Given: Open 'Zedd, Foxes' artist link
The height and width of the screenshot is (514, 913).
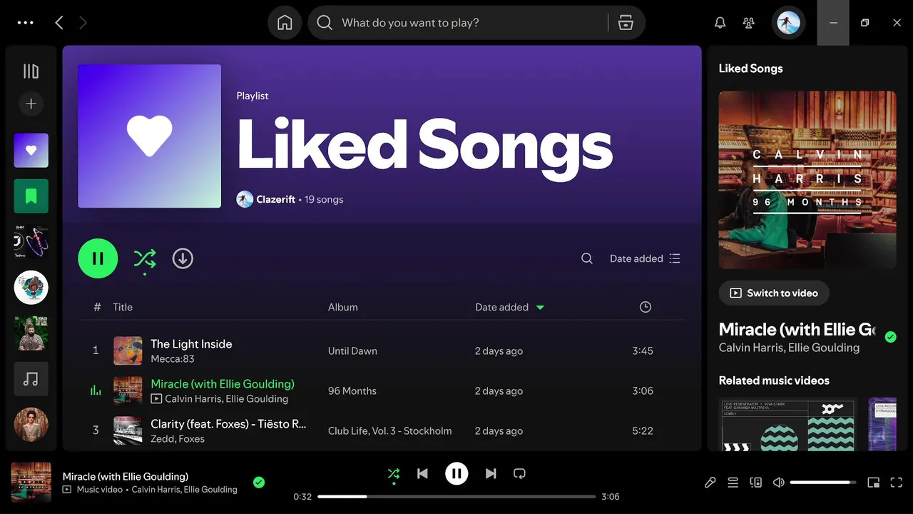Looking at the screenshot, I should coord(178,439).
